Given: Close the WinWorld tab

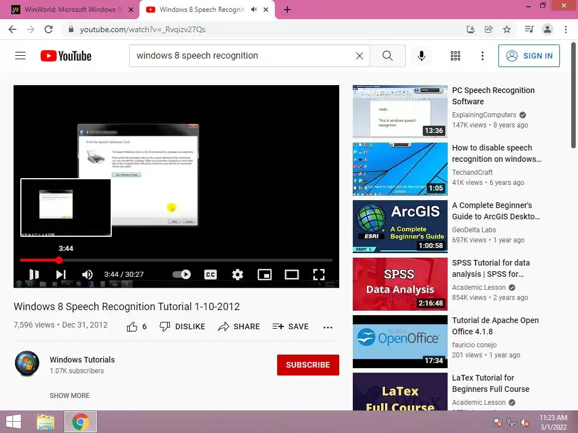Looking at the screenshot, I should 131,10.
